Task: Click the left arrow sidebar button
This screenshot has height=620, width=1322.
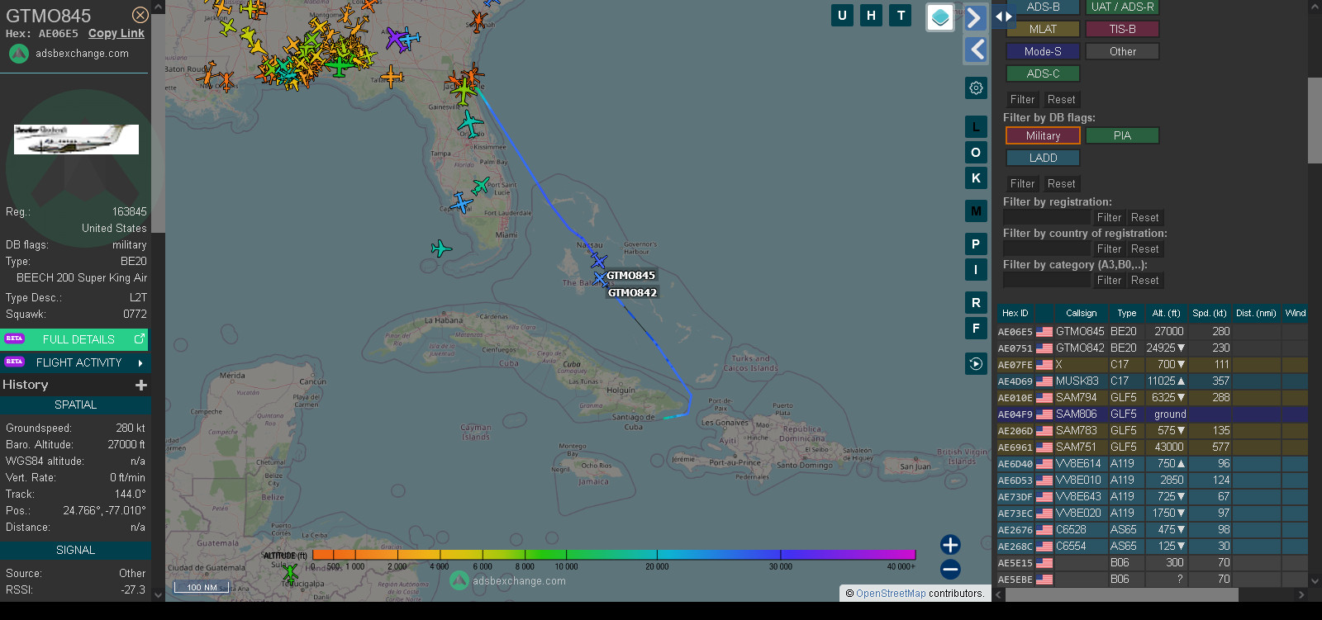Action: [x=976, y=50]
